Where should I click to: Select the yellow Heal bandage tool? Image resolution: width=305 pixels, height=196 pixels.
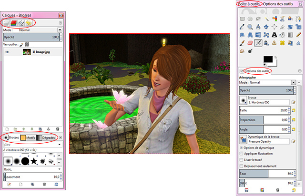tap(282, 43)
